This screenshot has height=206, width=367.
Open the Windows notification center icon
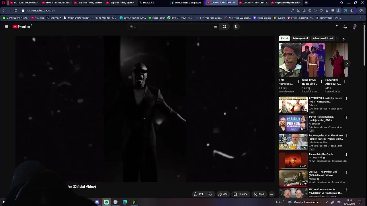pos(360,202)
